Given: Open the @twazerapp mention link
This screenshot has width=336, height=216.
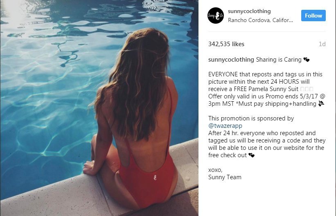Looking at the screenshot, I should [225, 126].
